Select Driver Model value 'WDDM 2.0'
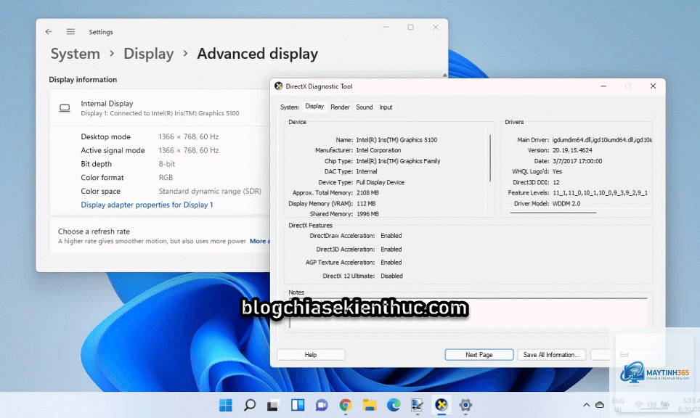 coord(566,204)
